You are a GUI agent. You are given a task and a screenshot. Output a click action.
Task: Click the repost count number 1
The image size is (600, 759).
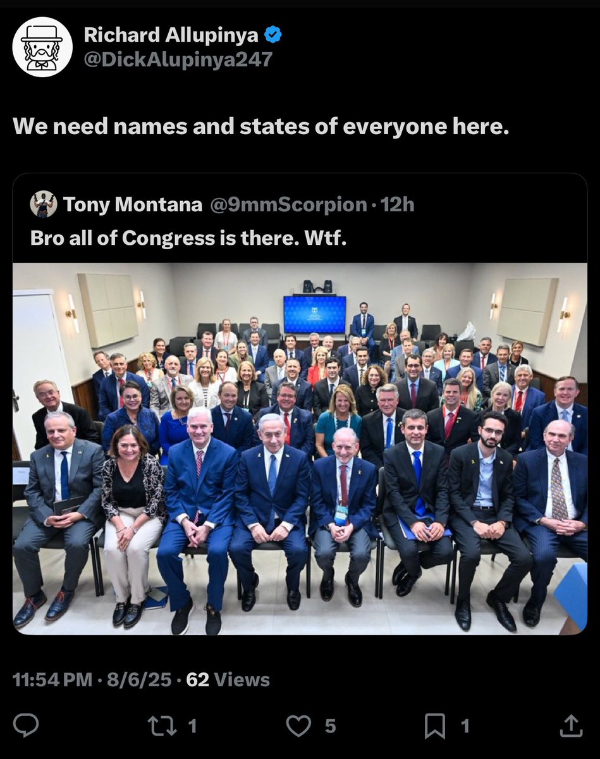194,726
